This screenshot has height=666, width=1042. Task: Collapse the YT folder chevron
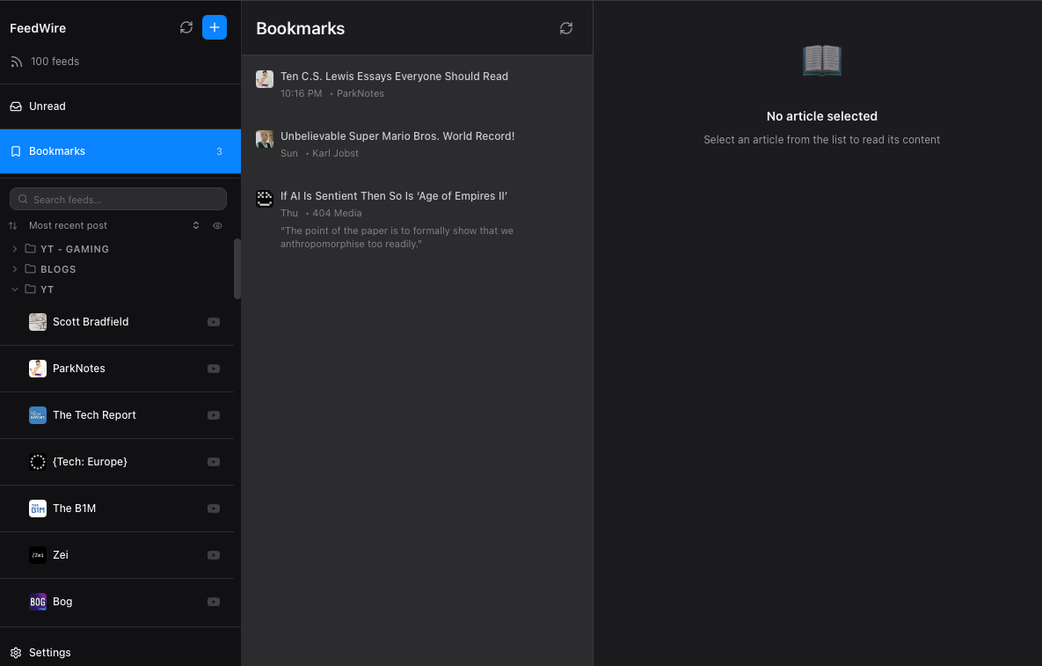point(15,289)
